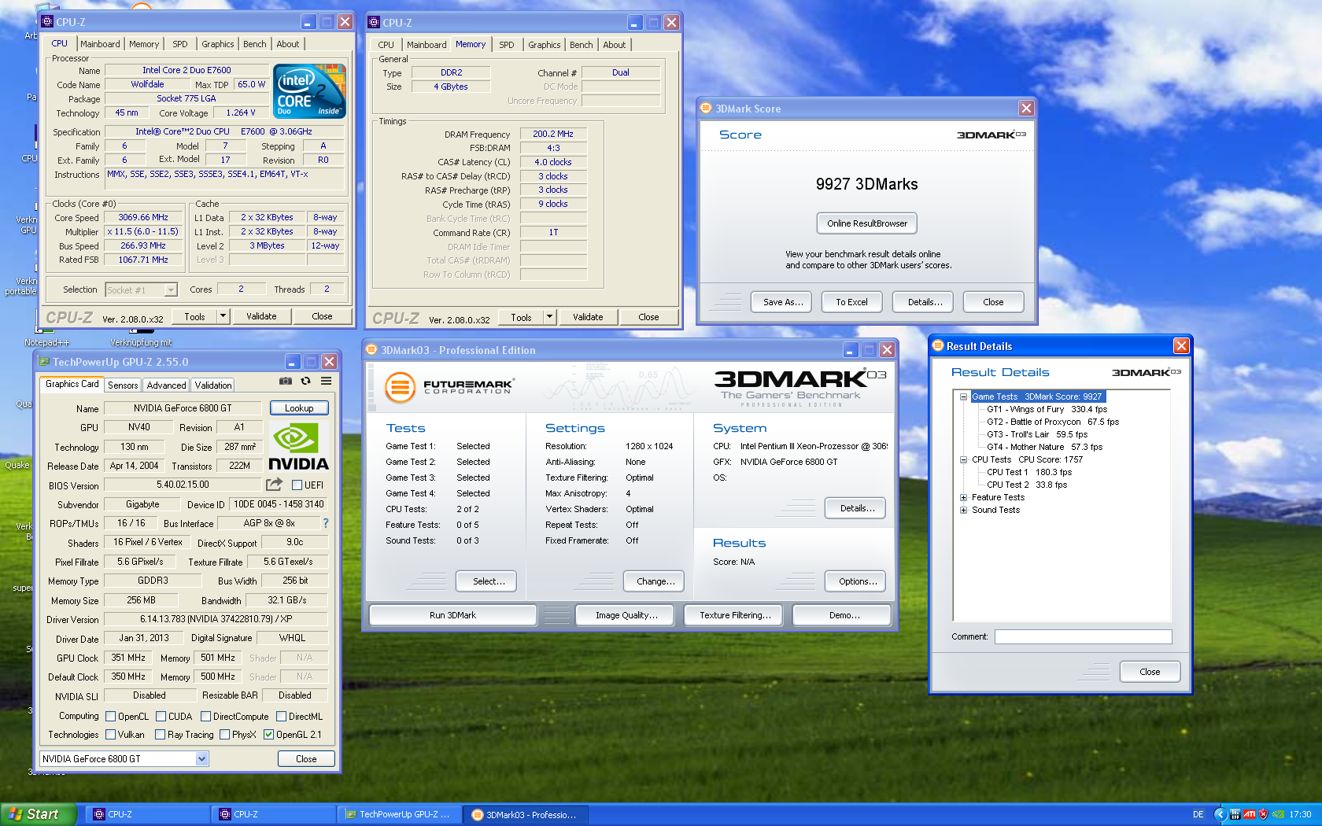Toggle the DirectCompute checkbox

tap(205, 717)
